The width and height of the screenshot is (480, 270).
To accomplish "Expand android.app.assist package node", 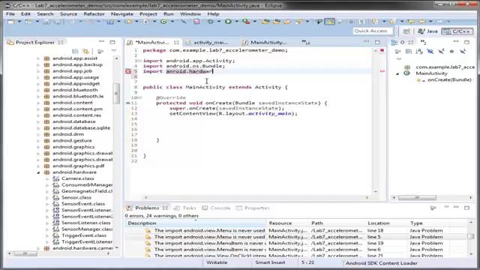I will (x=38, y=58).
